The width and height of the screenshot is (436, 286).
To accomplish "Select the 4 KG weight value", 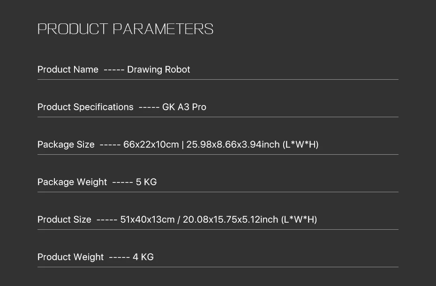I will tap(143, 257).
